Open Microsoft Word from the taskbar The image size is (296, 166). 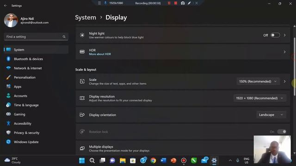(x=163, y=160)
